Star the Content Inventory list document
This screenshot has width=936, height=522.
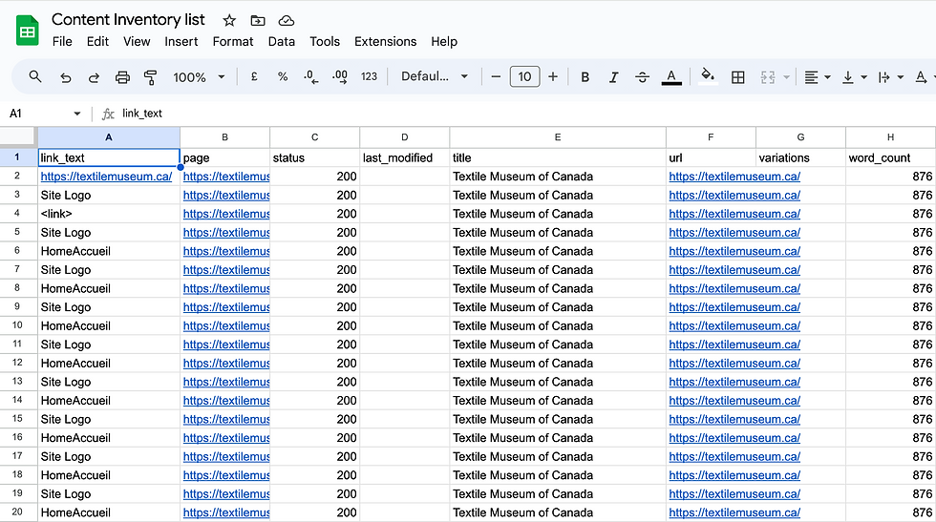(229, 21)
